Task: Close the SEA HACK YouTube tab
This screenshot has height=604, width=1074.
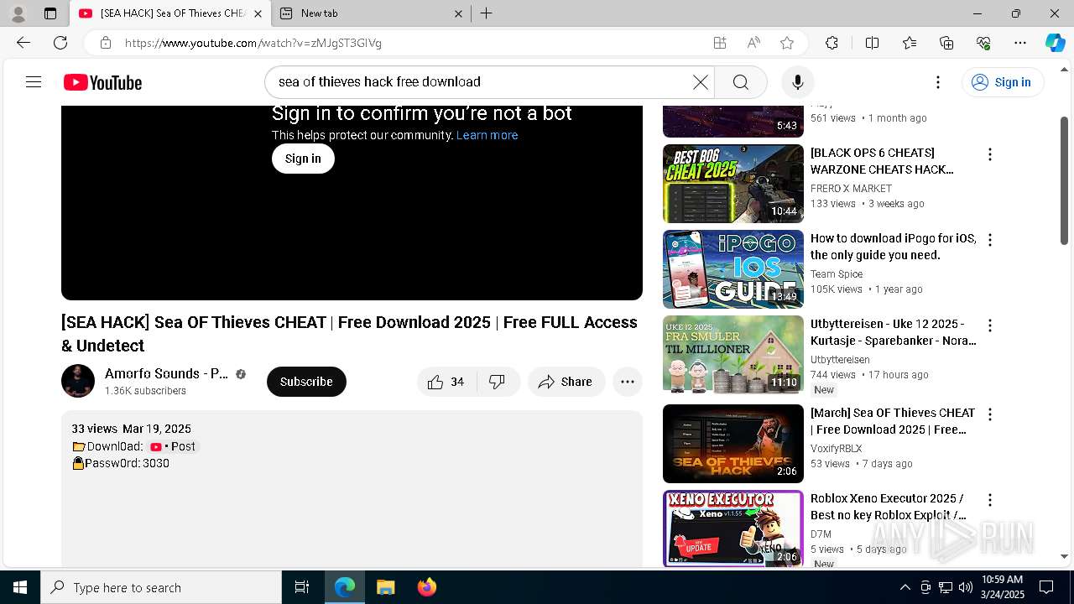Action: (x=258, y=13)
